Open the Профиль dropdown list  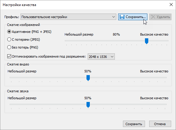[x=68, y=17]
